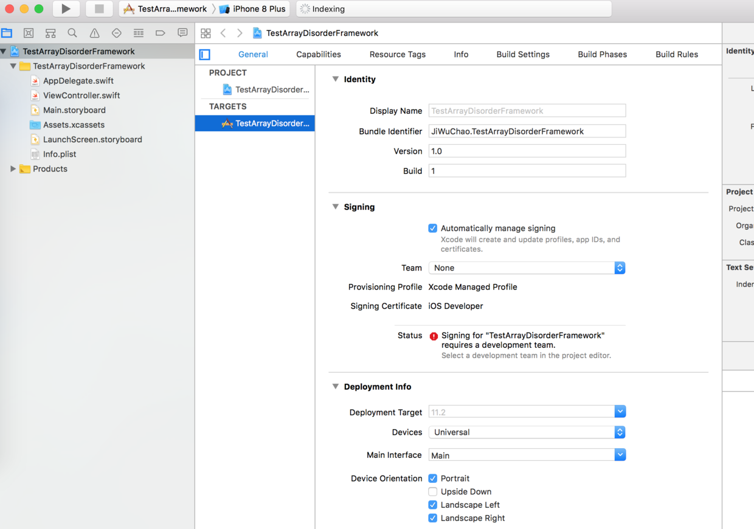Disable Automatically manage signing
Viewport: 754px width, 529px height.
point(432,229)
